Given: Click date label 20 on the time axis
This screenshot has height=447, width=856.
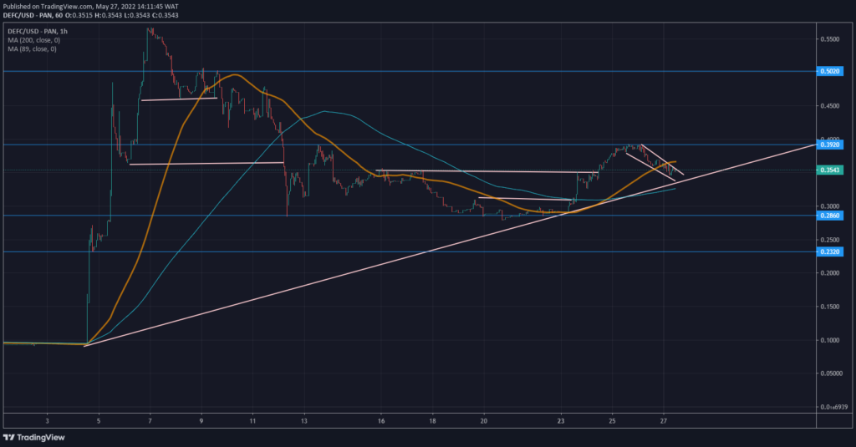Looking at the screenshot, I should [484, 421].
